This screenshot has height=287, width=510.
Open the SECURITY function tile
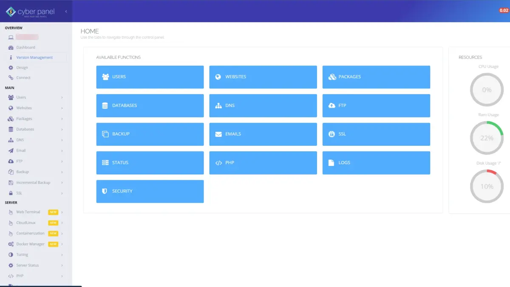(150, 191)
